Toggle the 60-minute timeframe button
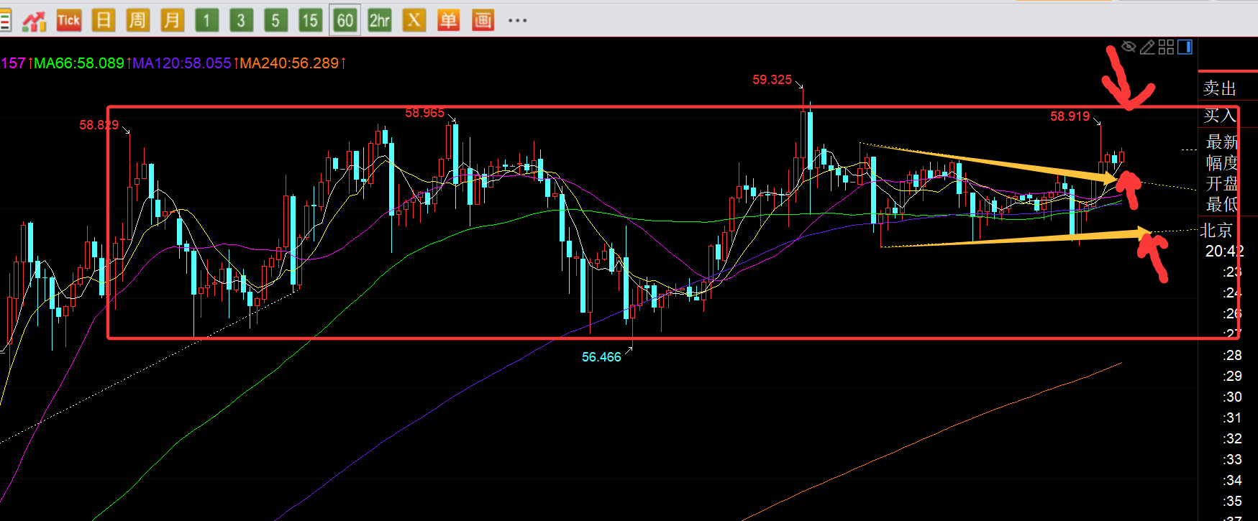The width and height of the screenshot is (1258, 521). click(x=345, y=20)
